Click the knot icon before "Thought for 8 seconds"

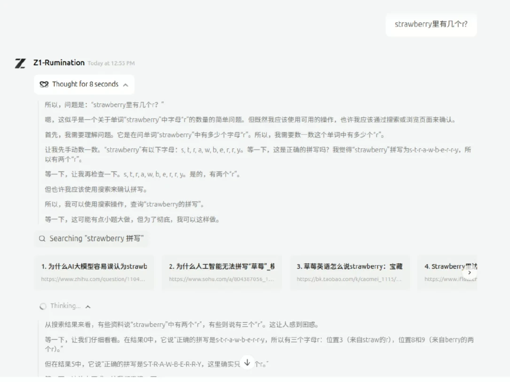click(x=43, y=84)
